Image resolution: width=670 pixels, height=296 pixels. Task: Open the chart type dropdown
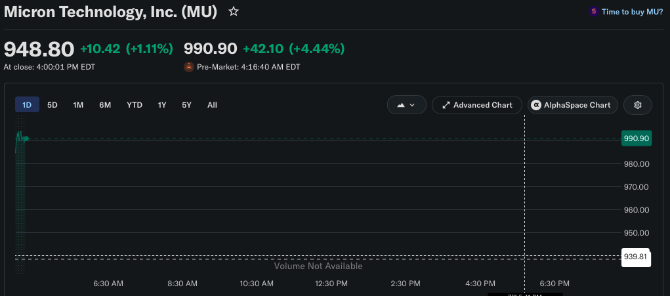406,105
